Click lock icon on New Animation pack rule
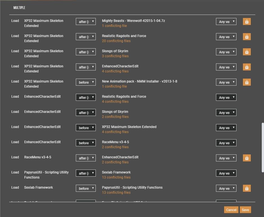Viewport: 264px width, 217px height. tap(247, 82)
